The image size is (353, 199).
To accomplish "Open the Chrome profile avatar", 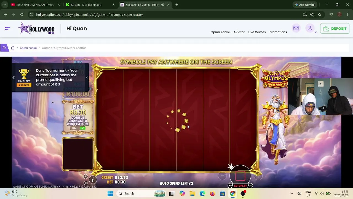I will tap(339, 15).
